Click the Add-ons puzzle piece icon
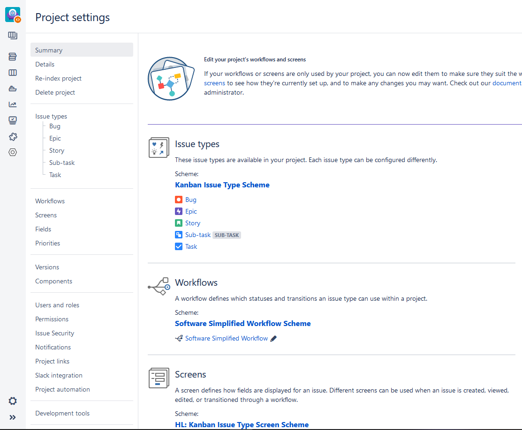The height and width of the screenshot is (430, 522). (13, 136)
